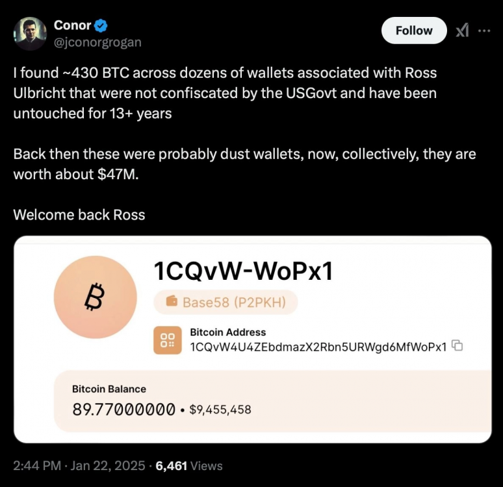
Task: Click Conor's profile avatar
Action: pyautogui.click(x=30, y=34)
